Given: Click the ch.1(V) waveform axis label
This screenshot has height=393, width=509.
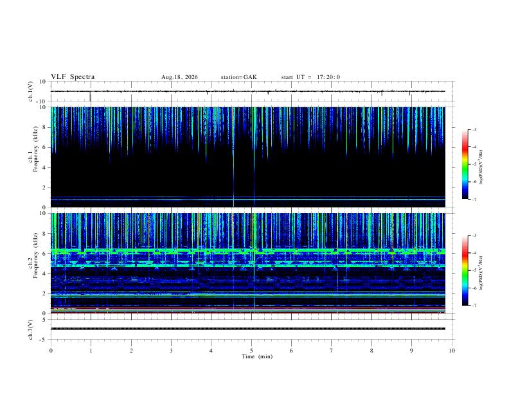Looking at the screenshot, I should point(31,91).
